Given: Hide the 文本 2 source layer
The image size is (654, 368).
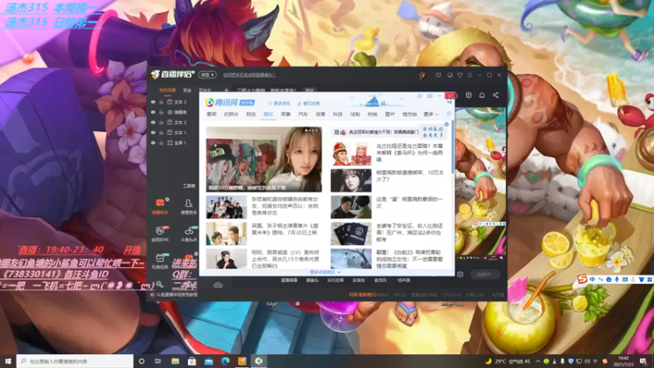Looking at the screenshot, I should [x=153, y=122].
